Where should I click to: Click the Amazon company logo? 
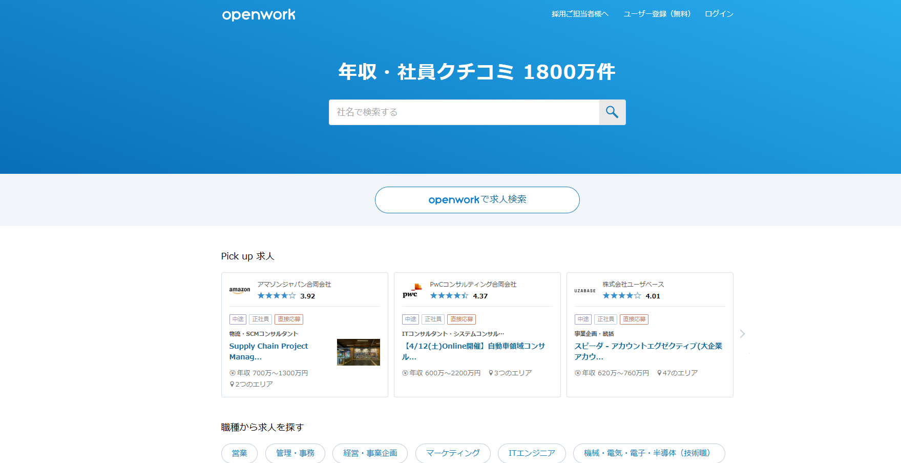pyautogui.click(x=240, y=290)
